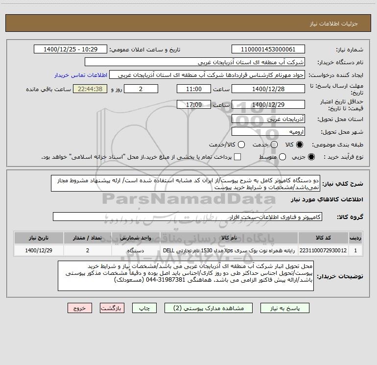
Task: Click delivery province field آذربایجان غربی
Action: [x=268, y=119]
